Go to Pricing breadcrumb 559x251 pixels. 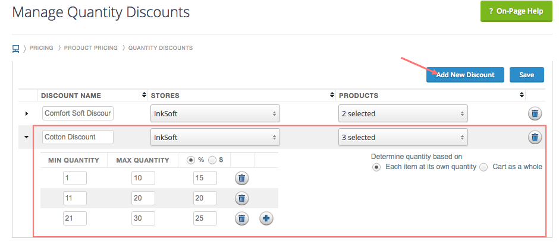(x=42, y=48)
